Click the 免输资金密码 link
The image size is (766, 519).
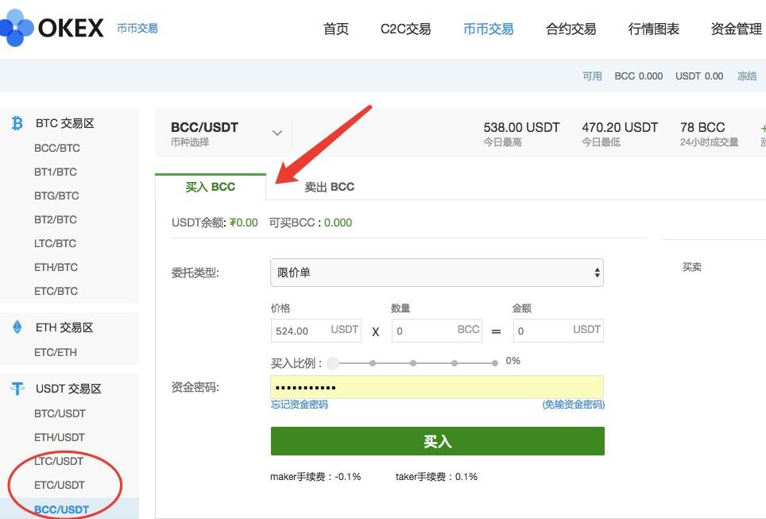(x=575, y=405)
